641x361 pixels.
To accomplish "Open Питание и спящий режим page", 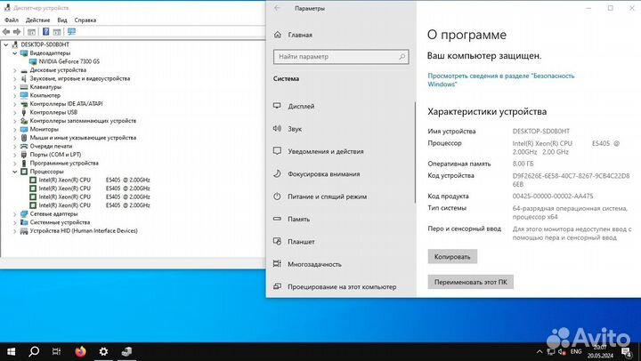I will pos(327,197).
